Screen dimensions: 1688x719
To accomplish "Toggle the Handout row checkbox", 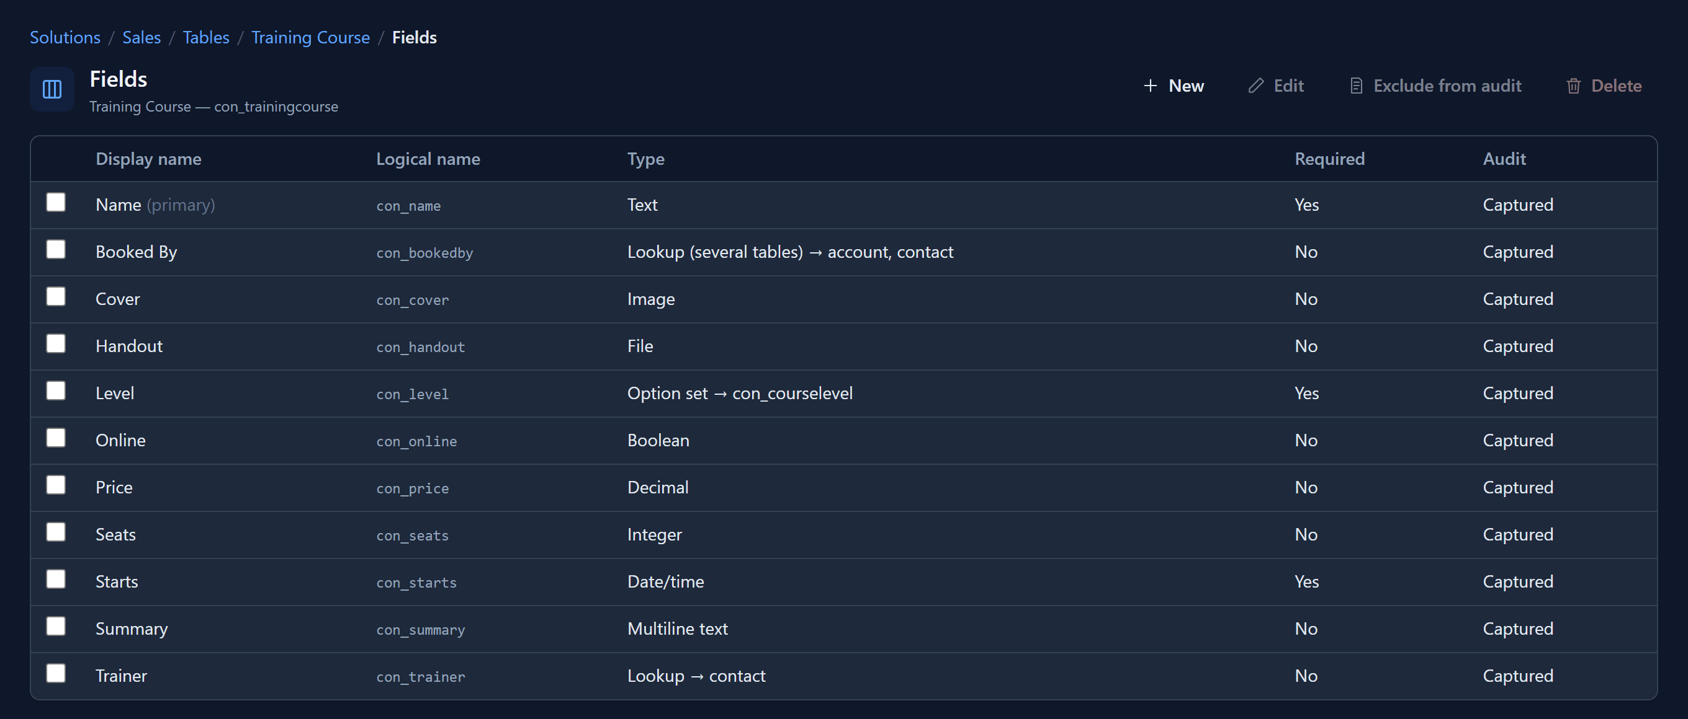I will coord(56,344).
